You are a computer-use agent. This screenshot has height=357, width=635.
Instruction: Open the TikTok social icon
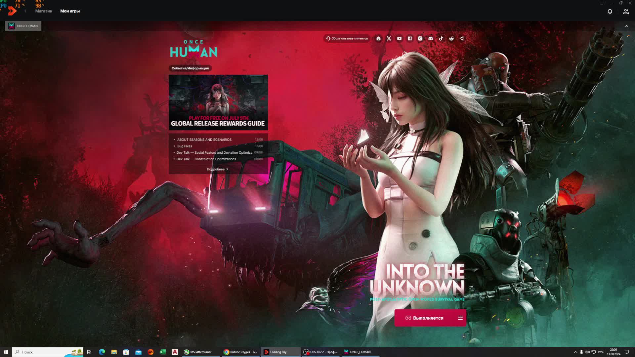click(x=441, y=38)
